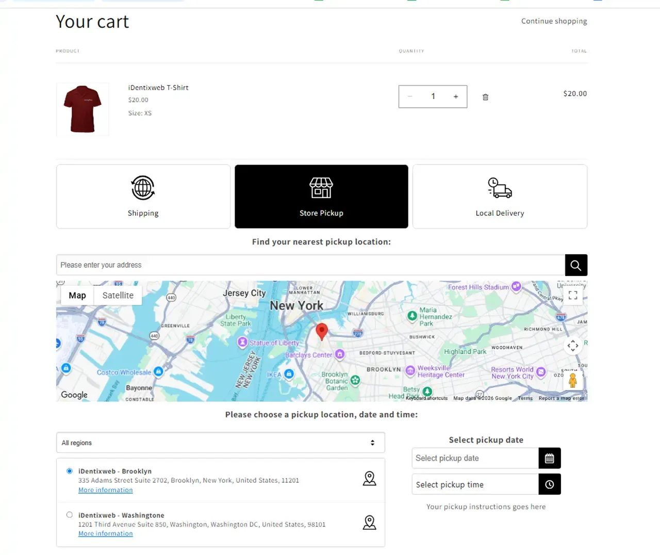Open the iDentixweb T-Shirt product link
The height and width of the screenshot is (555, 660).
(x=158, y=88)
